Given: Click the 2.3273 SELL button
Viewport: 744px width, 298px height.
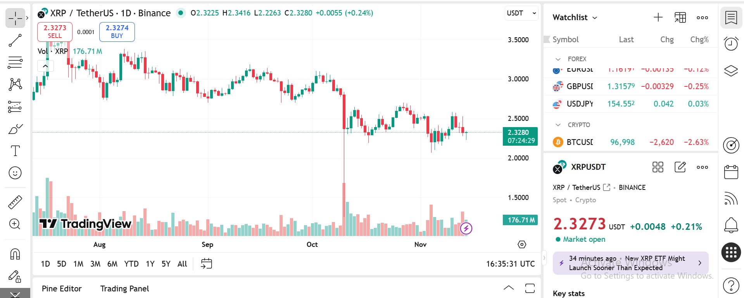Looking at the screenshot, I should 55,31.
